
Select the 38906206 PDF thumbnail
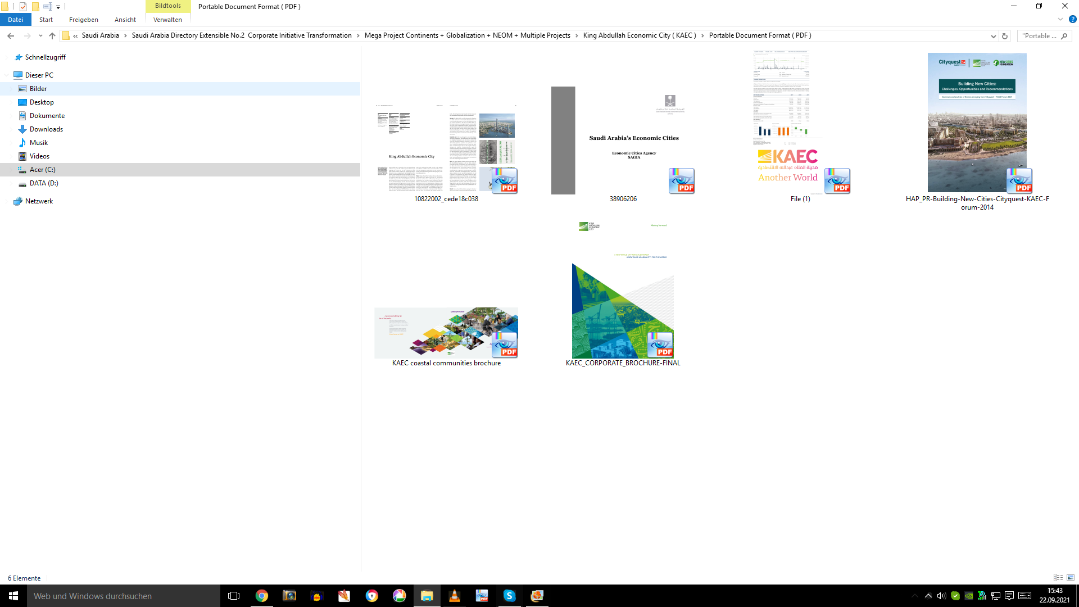[x=623, y=141]
